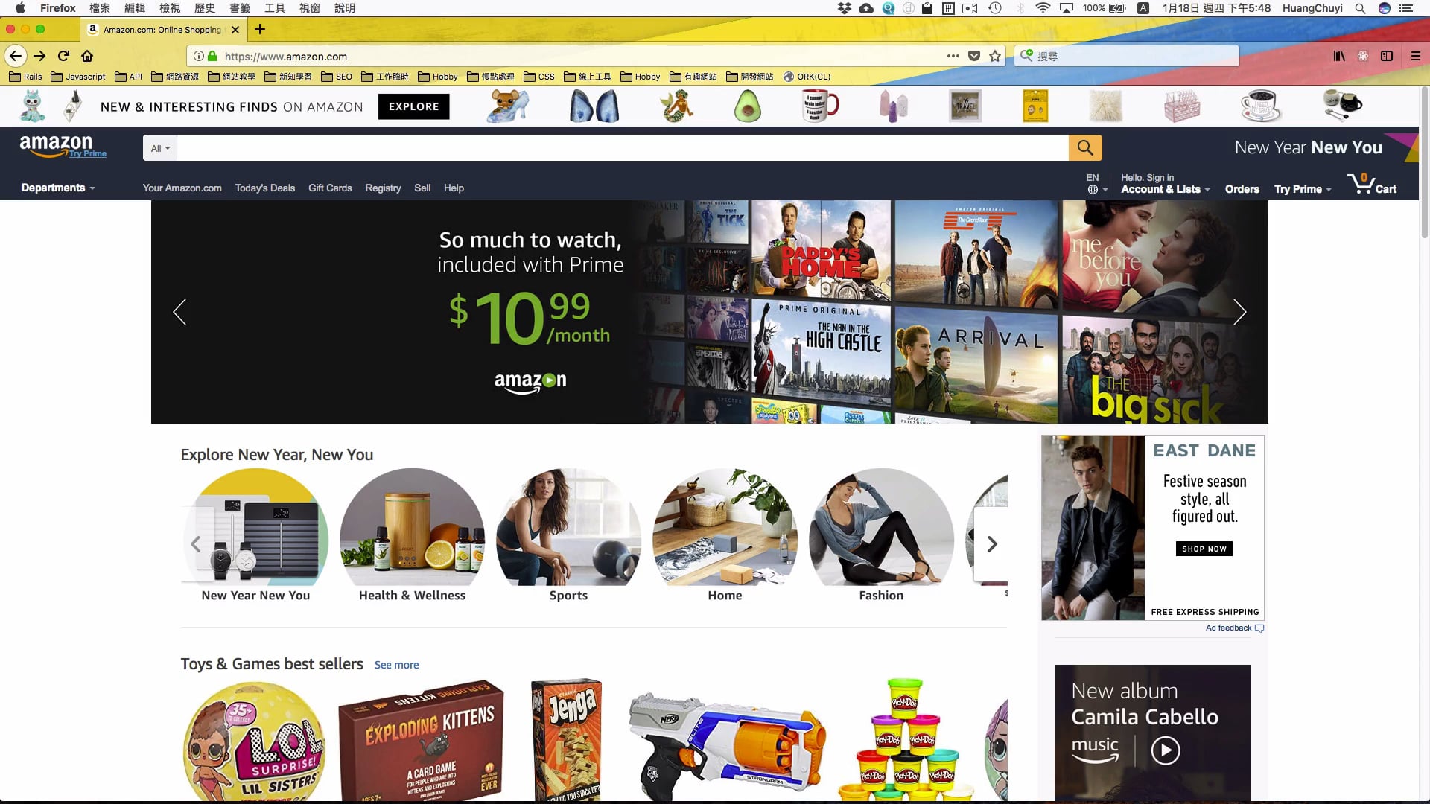Reload the page with Firefox refresh icon
Viewport: 1430px width, 804px height.
coord(63,56)
